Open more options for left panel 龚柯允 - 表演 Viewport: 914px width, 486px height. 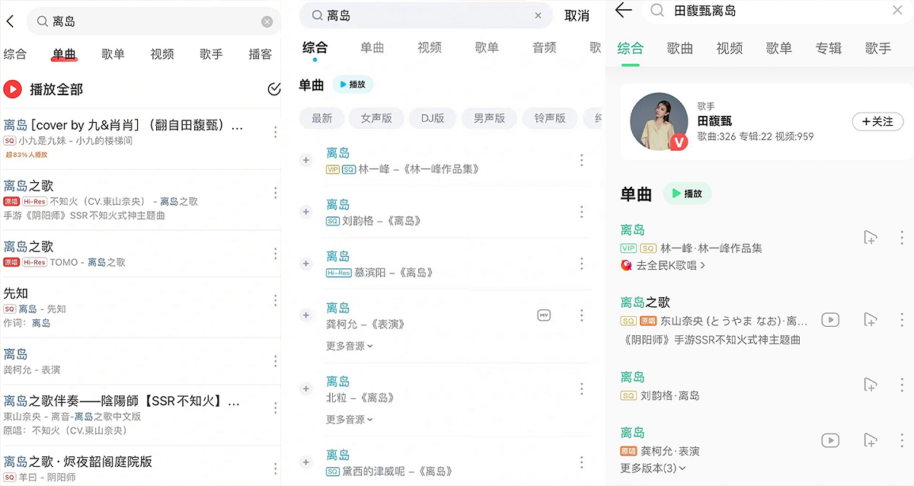[x=275, y=361]
